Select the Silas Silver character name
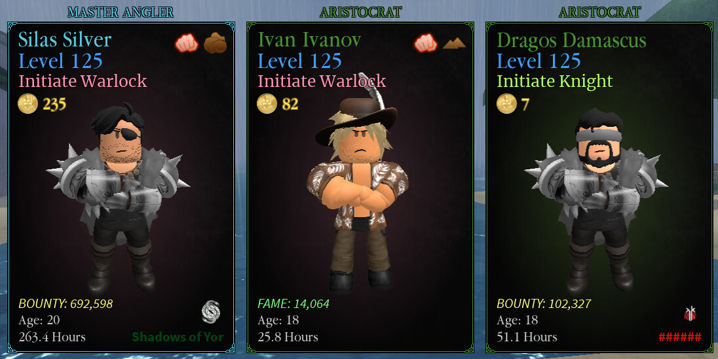Image resolution: width=718 pixels, height=359 pixels. tap(65, 40)
